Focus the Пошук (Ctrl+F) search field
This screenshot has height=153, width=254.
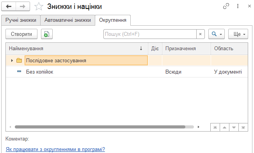[150, 34]
